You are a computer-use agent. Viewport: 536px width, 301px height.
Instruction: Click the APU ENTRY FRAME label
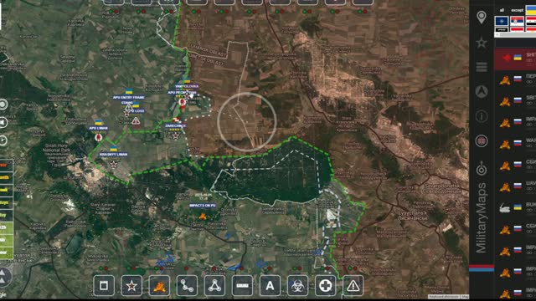[x=128, y=97]
